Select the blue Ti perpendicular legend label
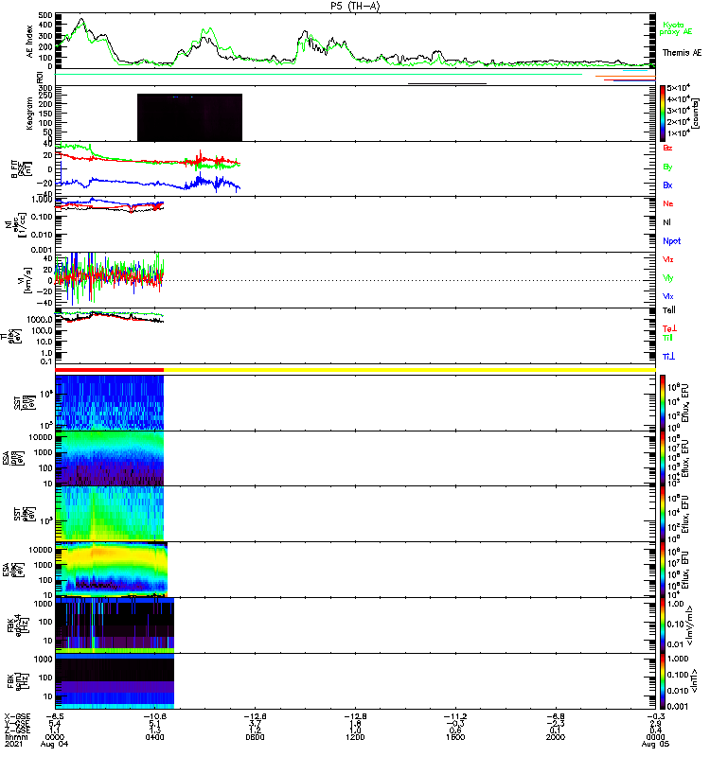 tap(668, 357)
